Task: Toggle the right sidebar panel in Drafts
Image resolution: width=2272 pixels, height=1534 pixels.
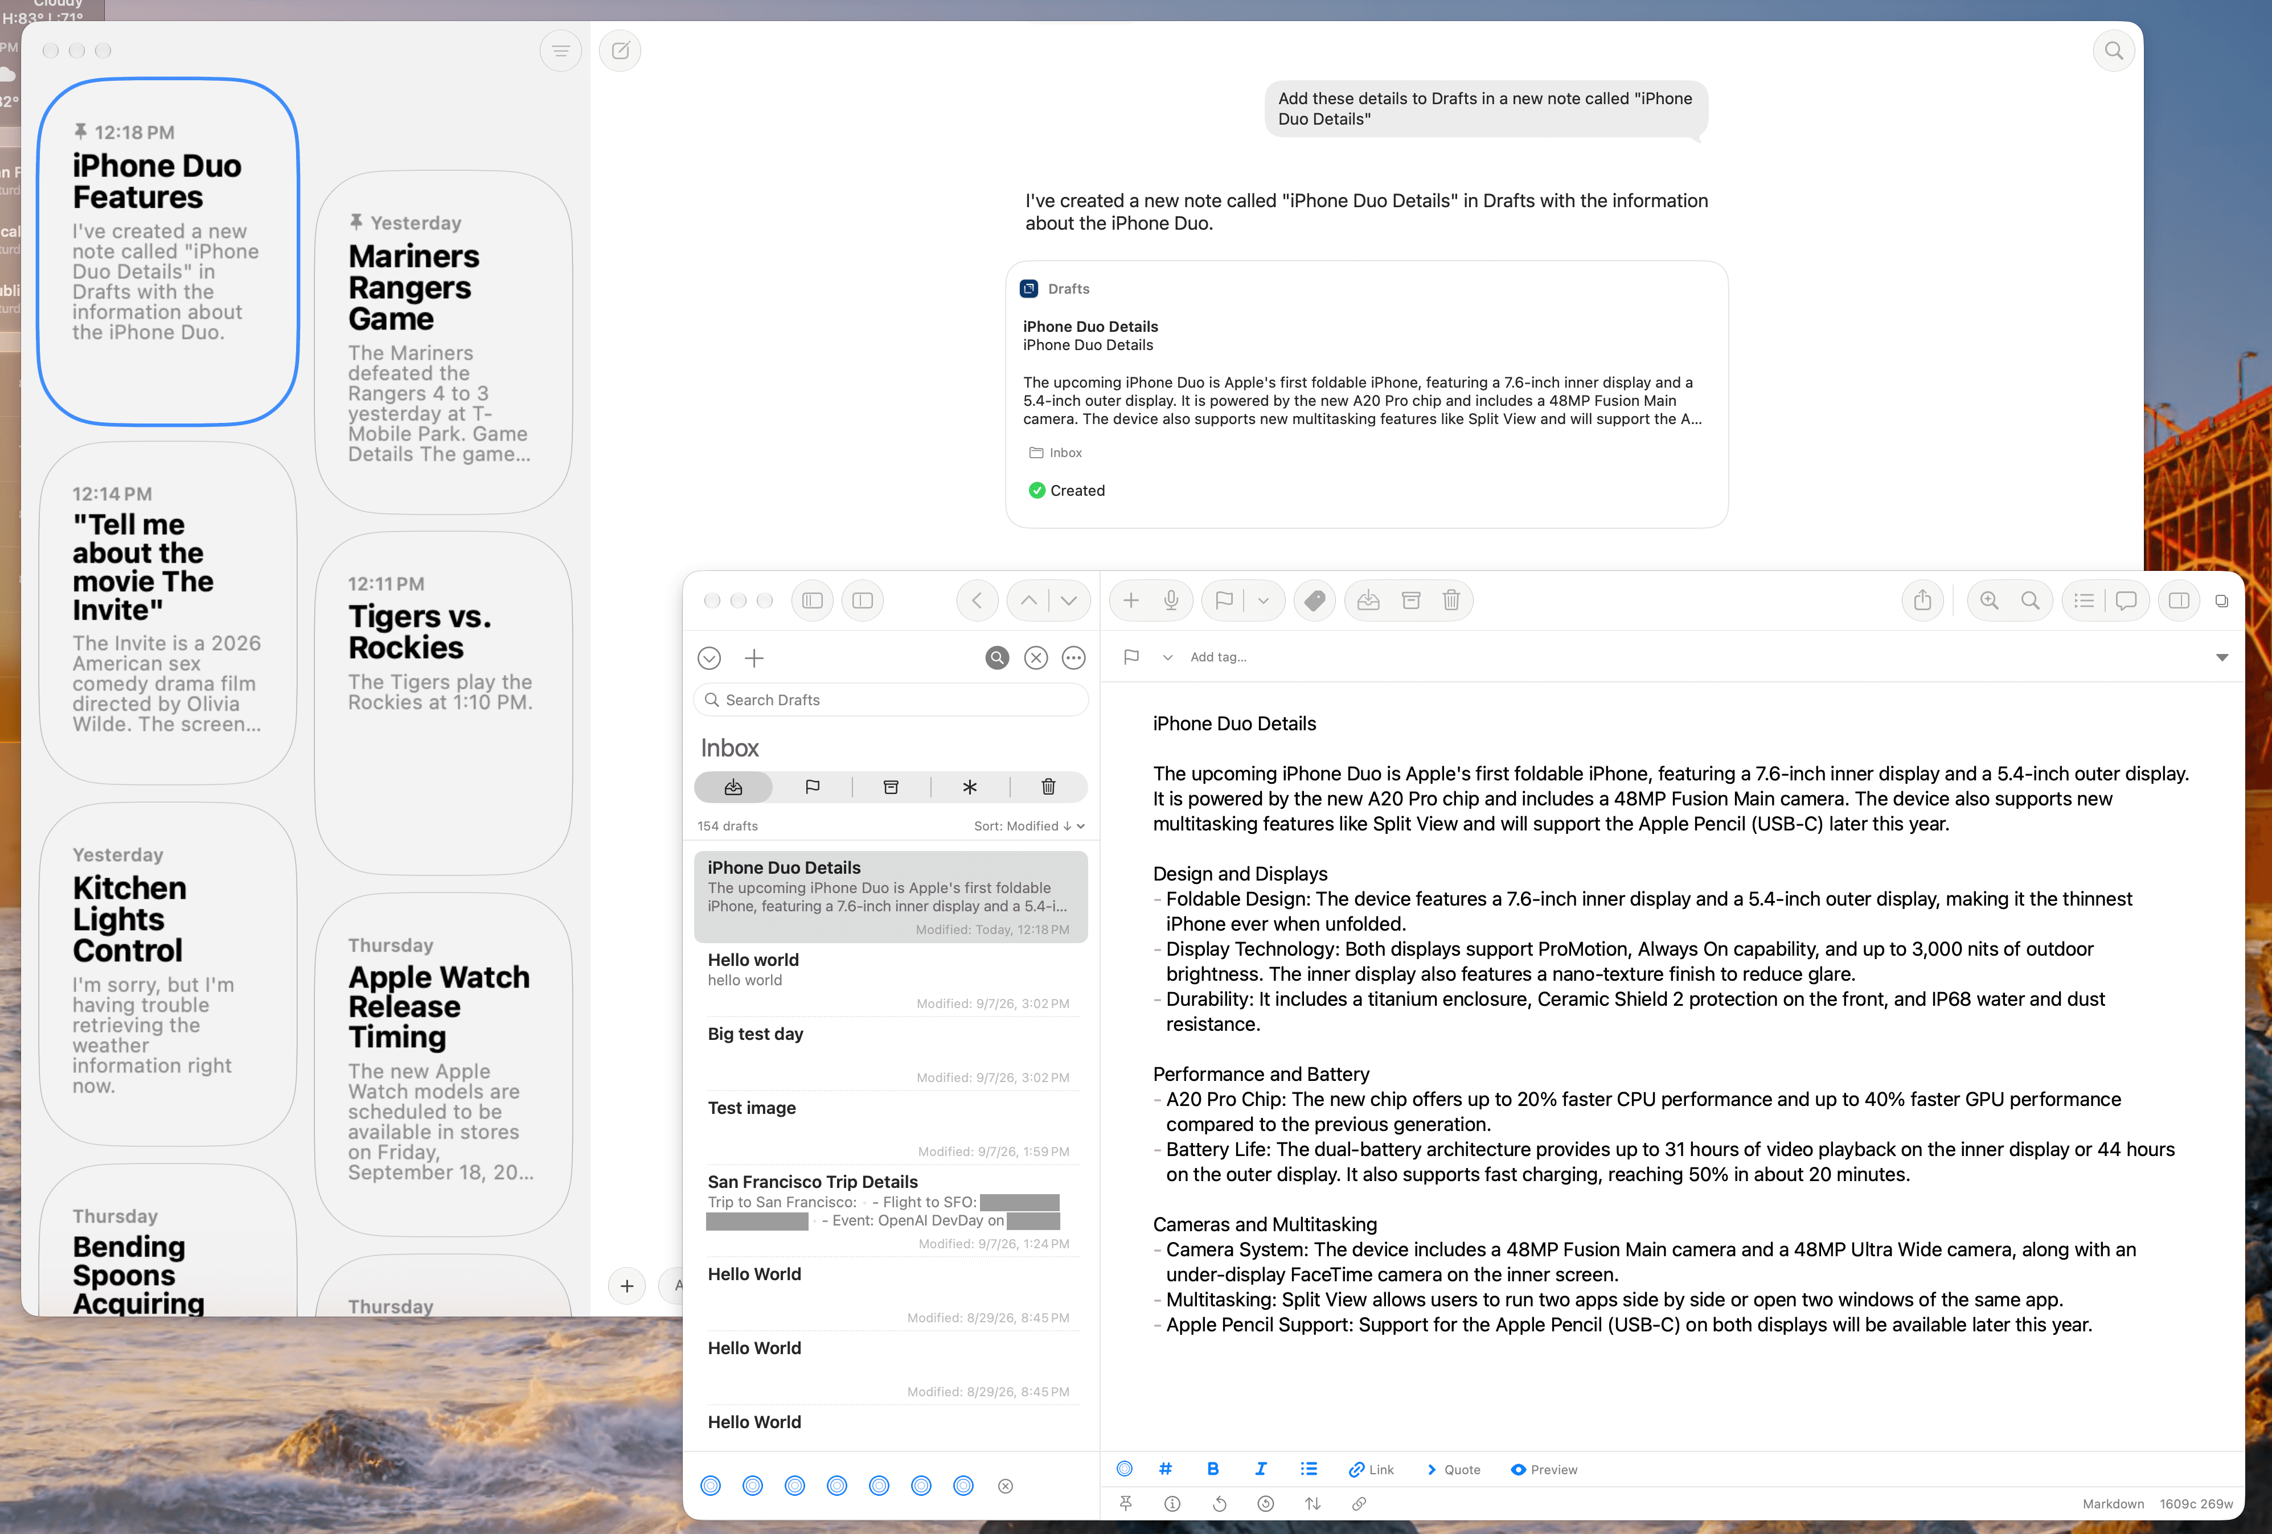Action: coord(2179,601)
